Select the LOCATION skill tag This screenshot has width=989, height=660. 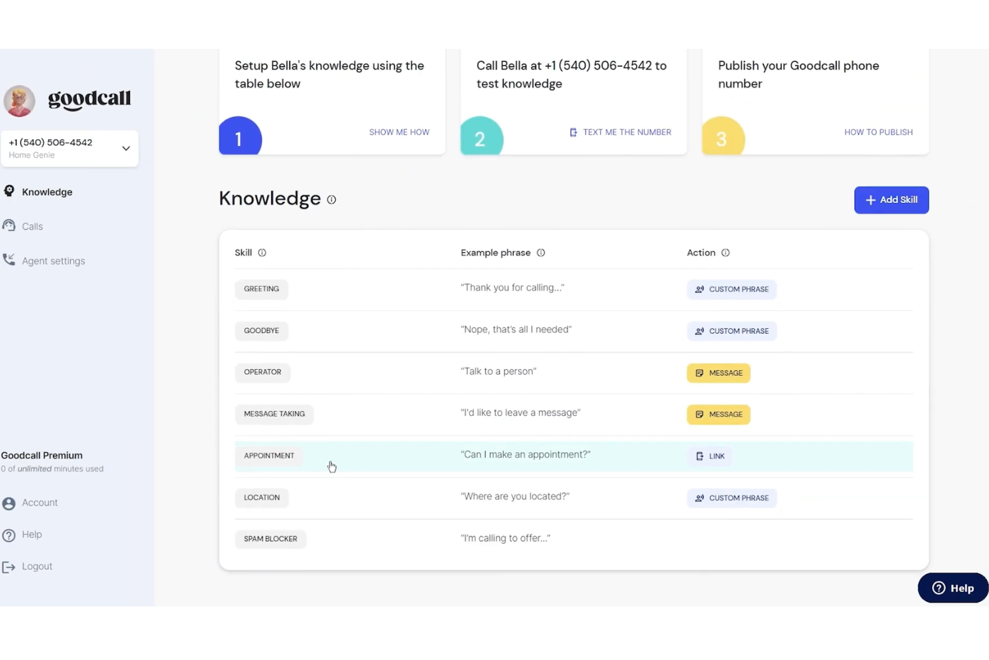(262, 498)
